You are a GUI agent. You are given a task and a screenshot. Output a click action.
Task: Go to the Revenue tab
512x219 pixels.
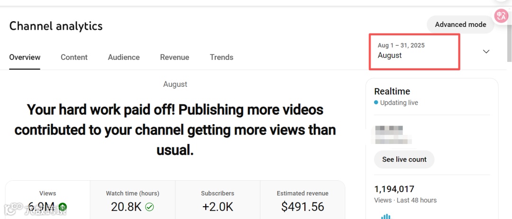click(x=174, y=57)
